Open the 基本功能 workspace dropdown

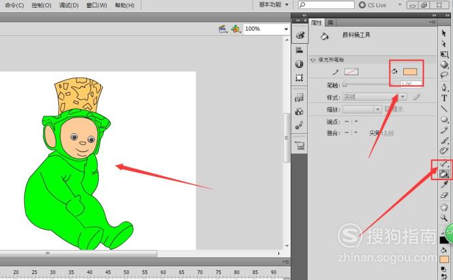coord(274,5)
